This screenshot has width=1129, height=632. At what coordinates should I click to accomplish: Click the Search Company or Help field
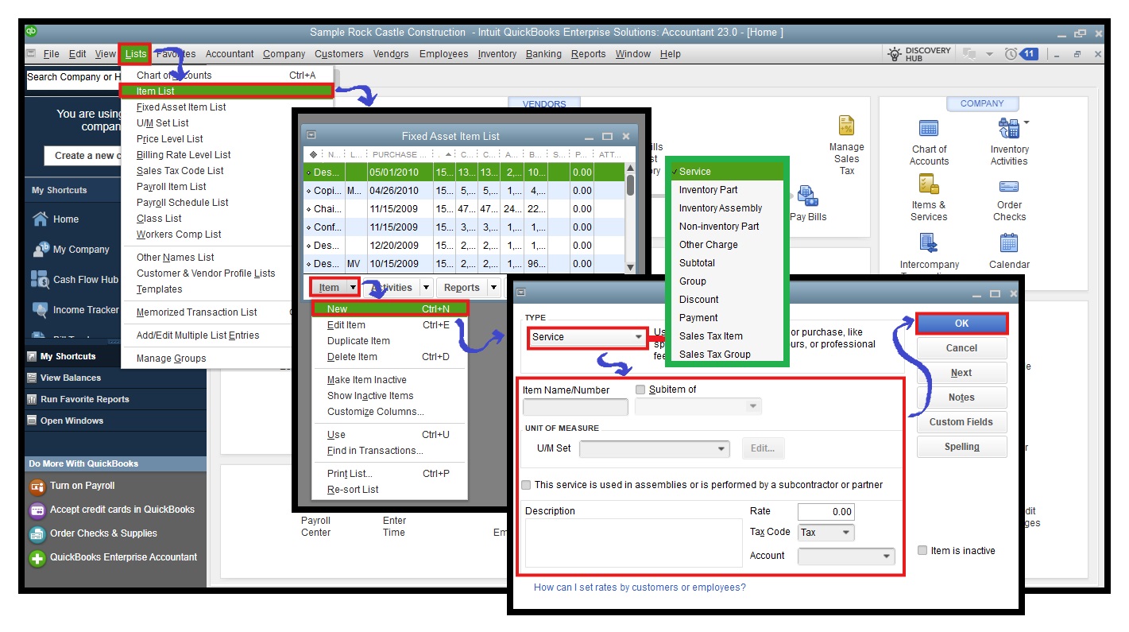(75, 77)
